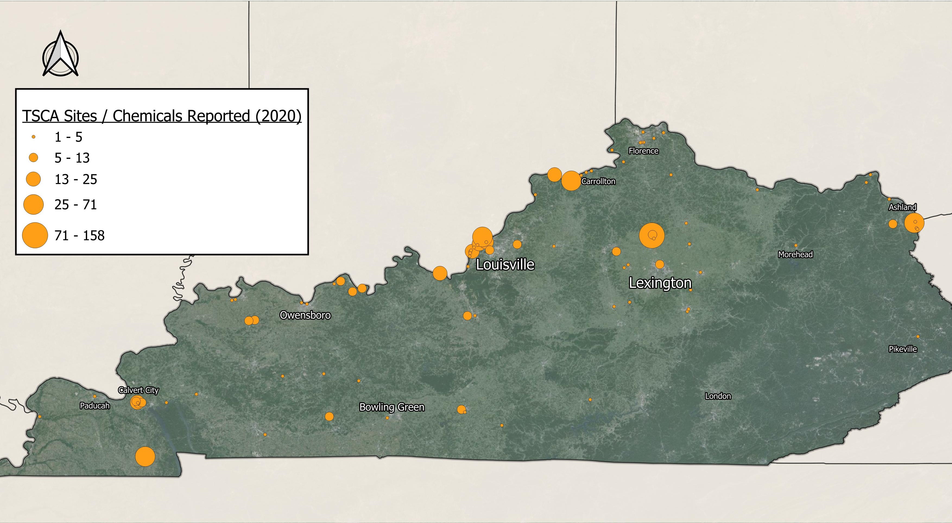952x523 pixels.
Task: Click the large site marker near Carrollton
Action: click(x=571, y=181)
